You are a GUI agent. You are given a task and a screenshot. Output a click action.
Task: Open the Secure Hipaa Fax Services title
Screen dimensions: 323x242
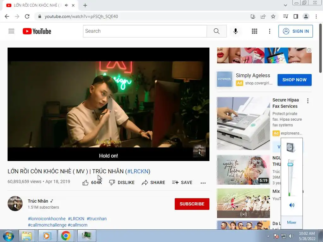285,103
